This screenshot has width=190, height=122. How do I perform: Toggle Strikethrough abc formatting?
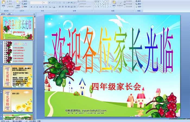pos(40,7)
